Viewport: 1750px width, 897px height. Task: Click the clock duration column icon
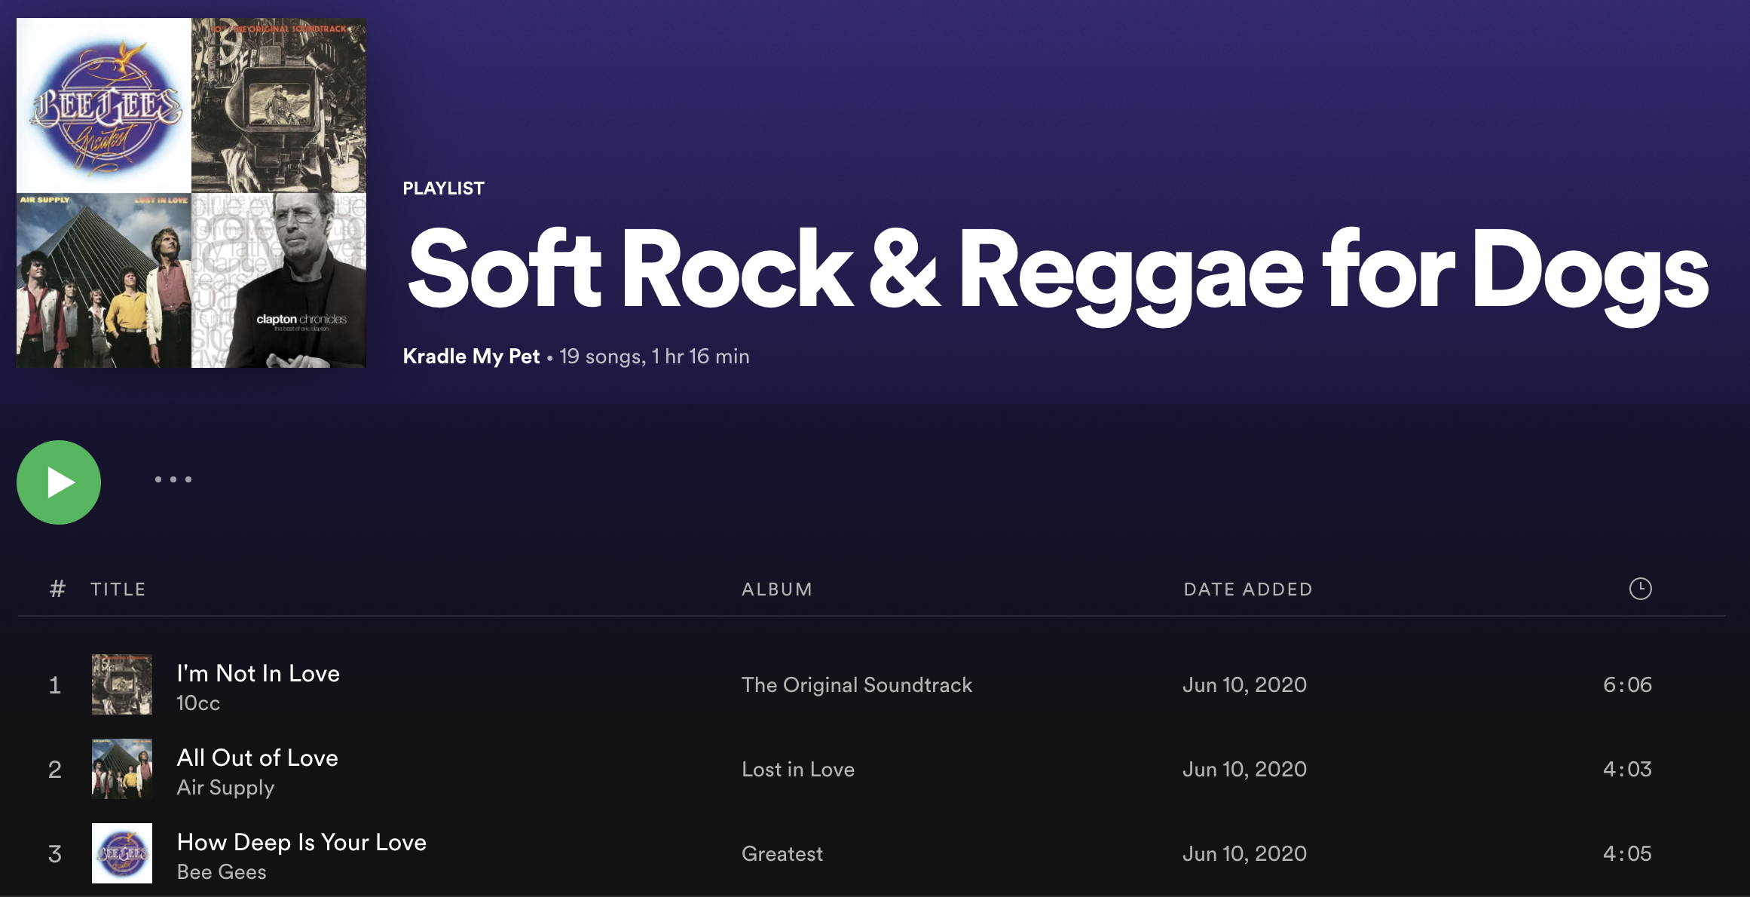tap(1640, 589)
